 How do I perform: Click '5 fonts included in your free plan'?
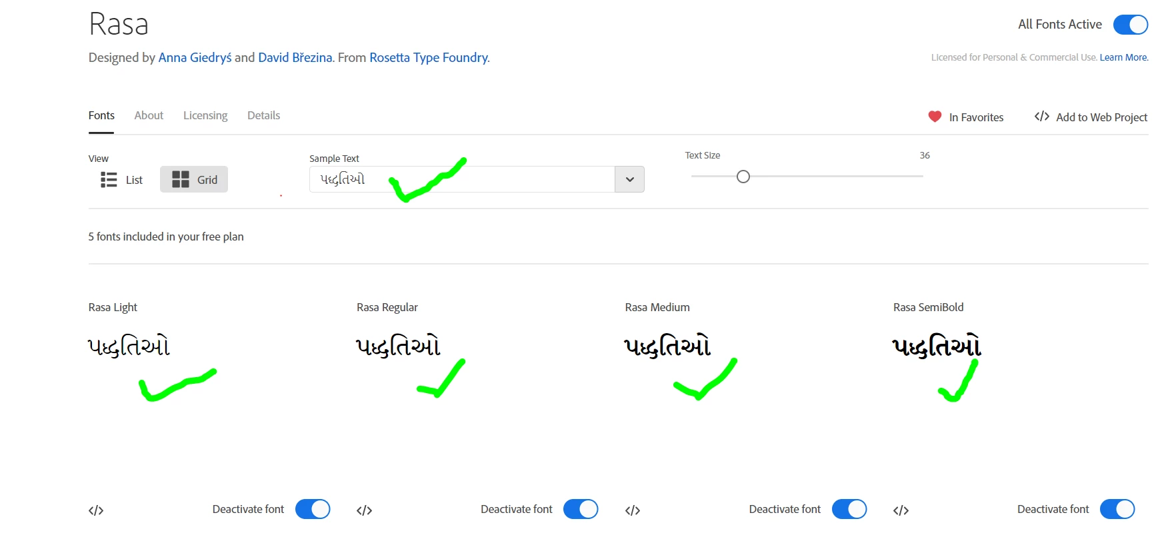(x=166, y=237)
